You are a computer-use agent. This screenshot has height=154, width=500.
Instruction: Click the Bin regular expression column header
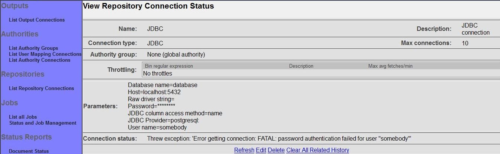coord(169,66)
